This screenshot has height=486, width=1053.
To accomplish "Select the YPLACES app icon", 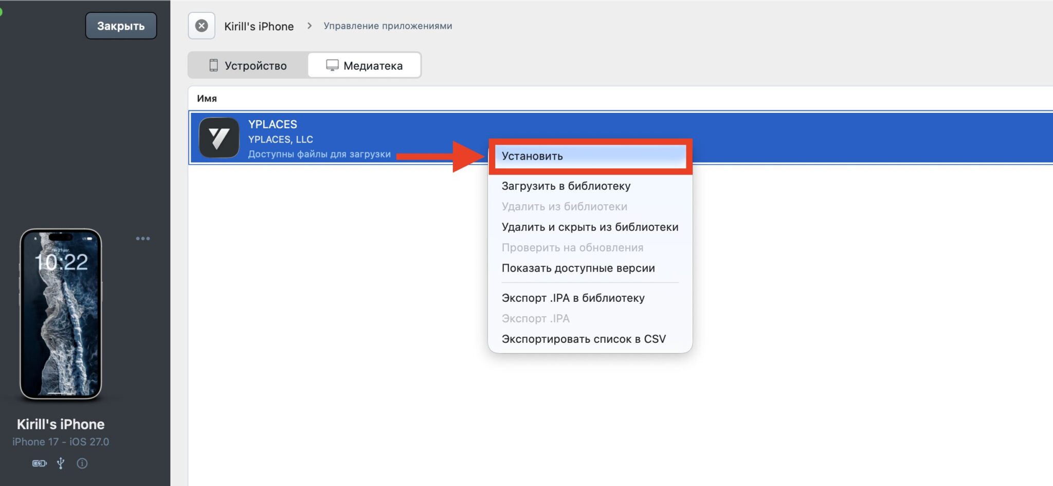I will (x=219, y=138).
